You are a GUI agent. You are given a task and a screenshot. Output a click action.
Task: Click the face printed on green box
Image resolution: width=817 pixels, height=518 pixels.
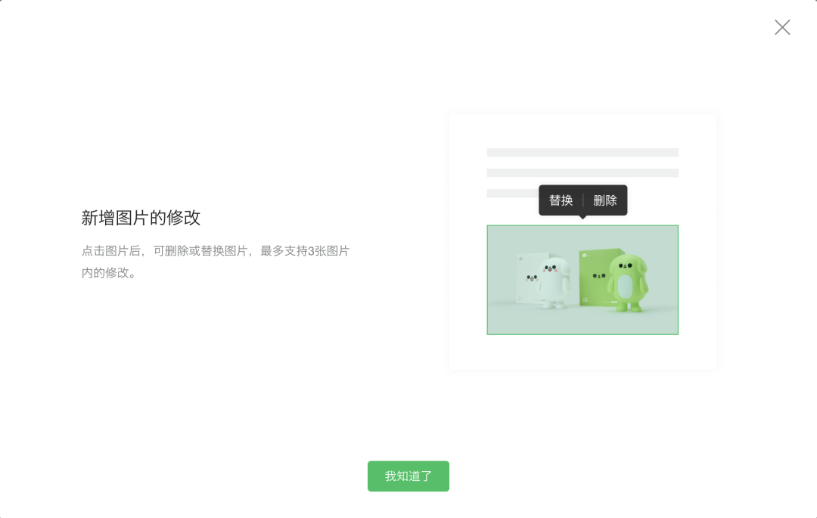tap(598, 275)
